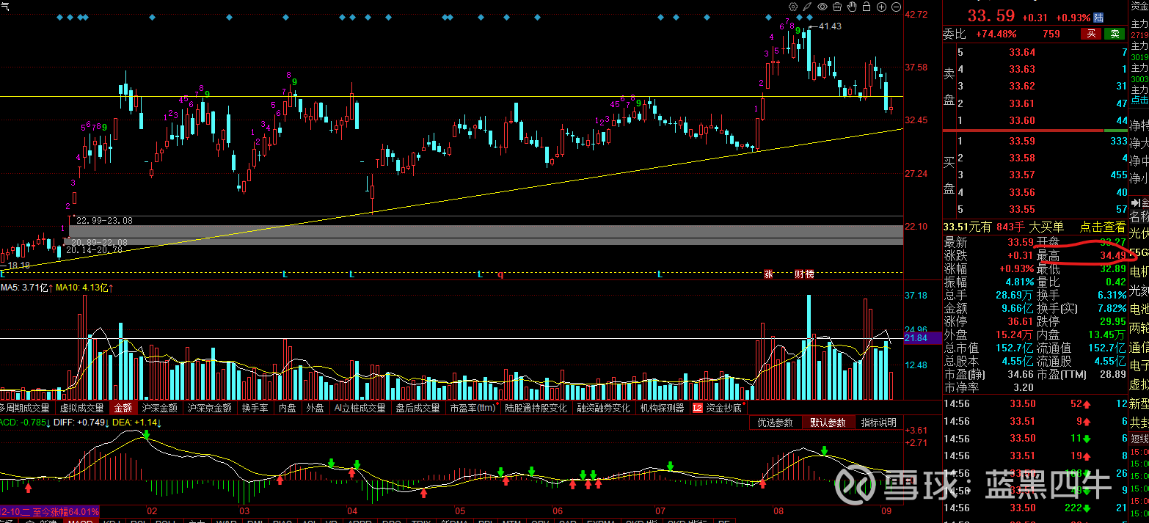Click the 至今涨幅64.01% date label
This screenshot has height=523, width=1149.
point(50,511)
